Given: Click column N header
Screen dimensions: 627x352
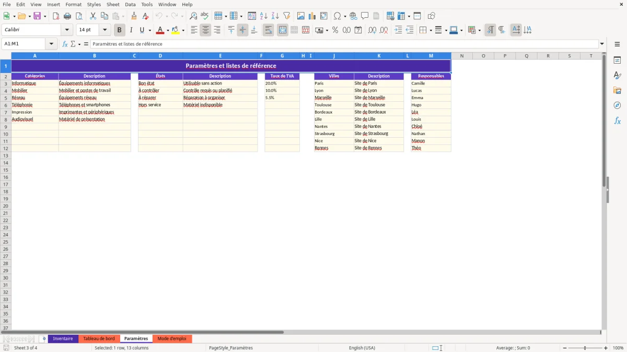Looking at the screenshot, I should [x=462, y=56].
